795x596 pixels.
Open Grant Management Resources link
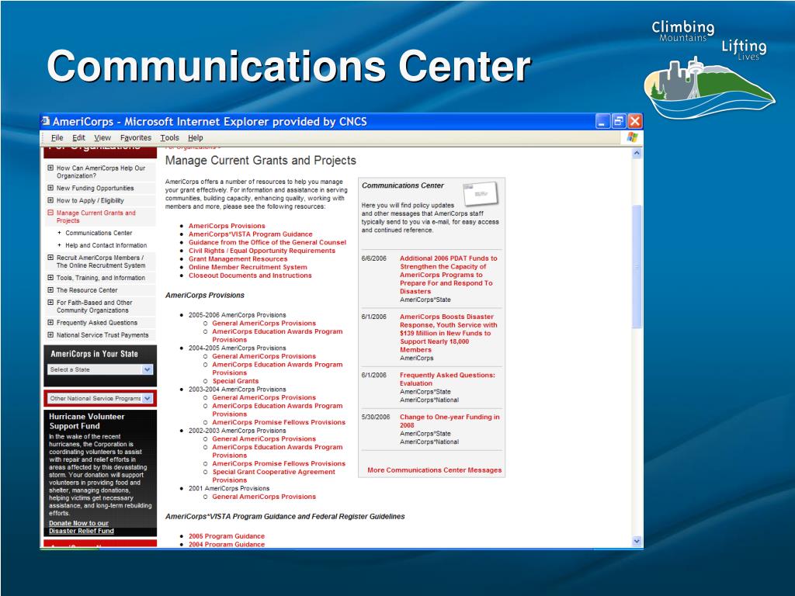pyautogui.click(x=238, y=259)
